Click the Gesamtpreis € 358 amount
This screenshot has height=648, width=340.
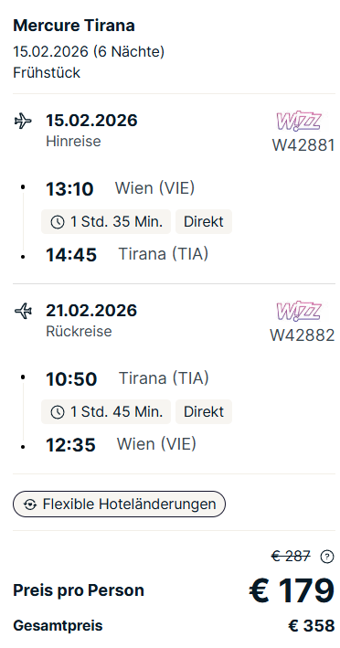(312, 626)
